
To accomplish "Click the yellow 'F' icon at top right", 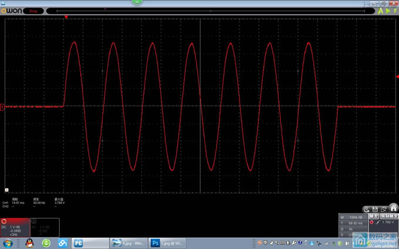I will point(395,11).
